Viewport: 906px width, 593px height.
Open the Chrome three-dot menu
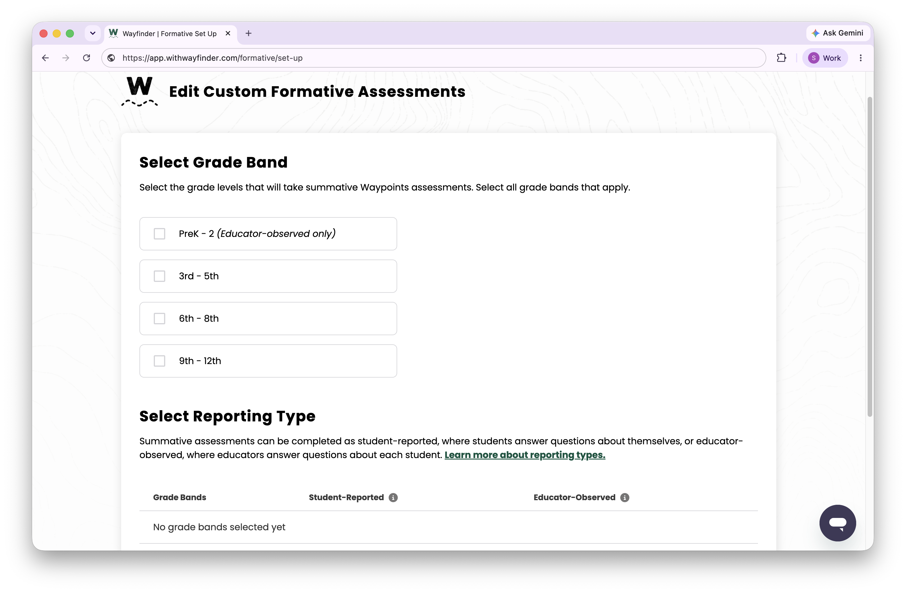click(x=861, y=58)
